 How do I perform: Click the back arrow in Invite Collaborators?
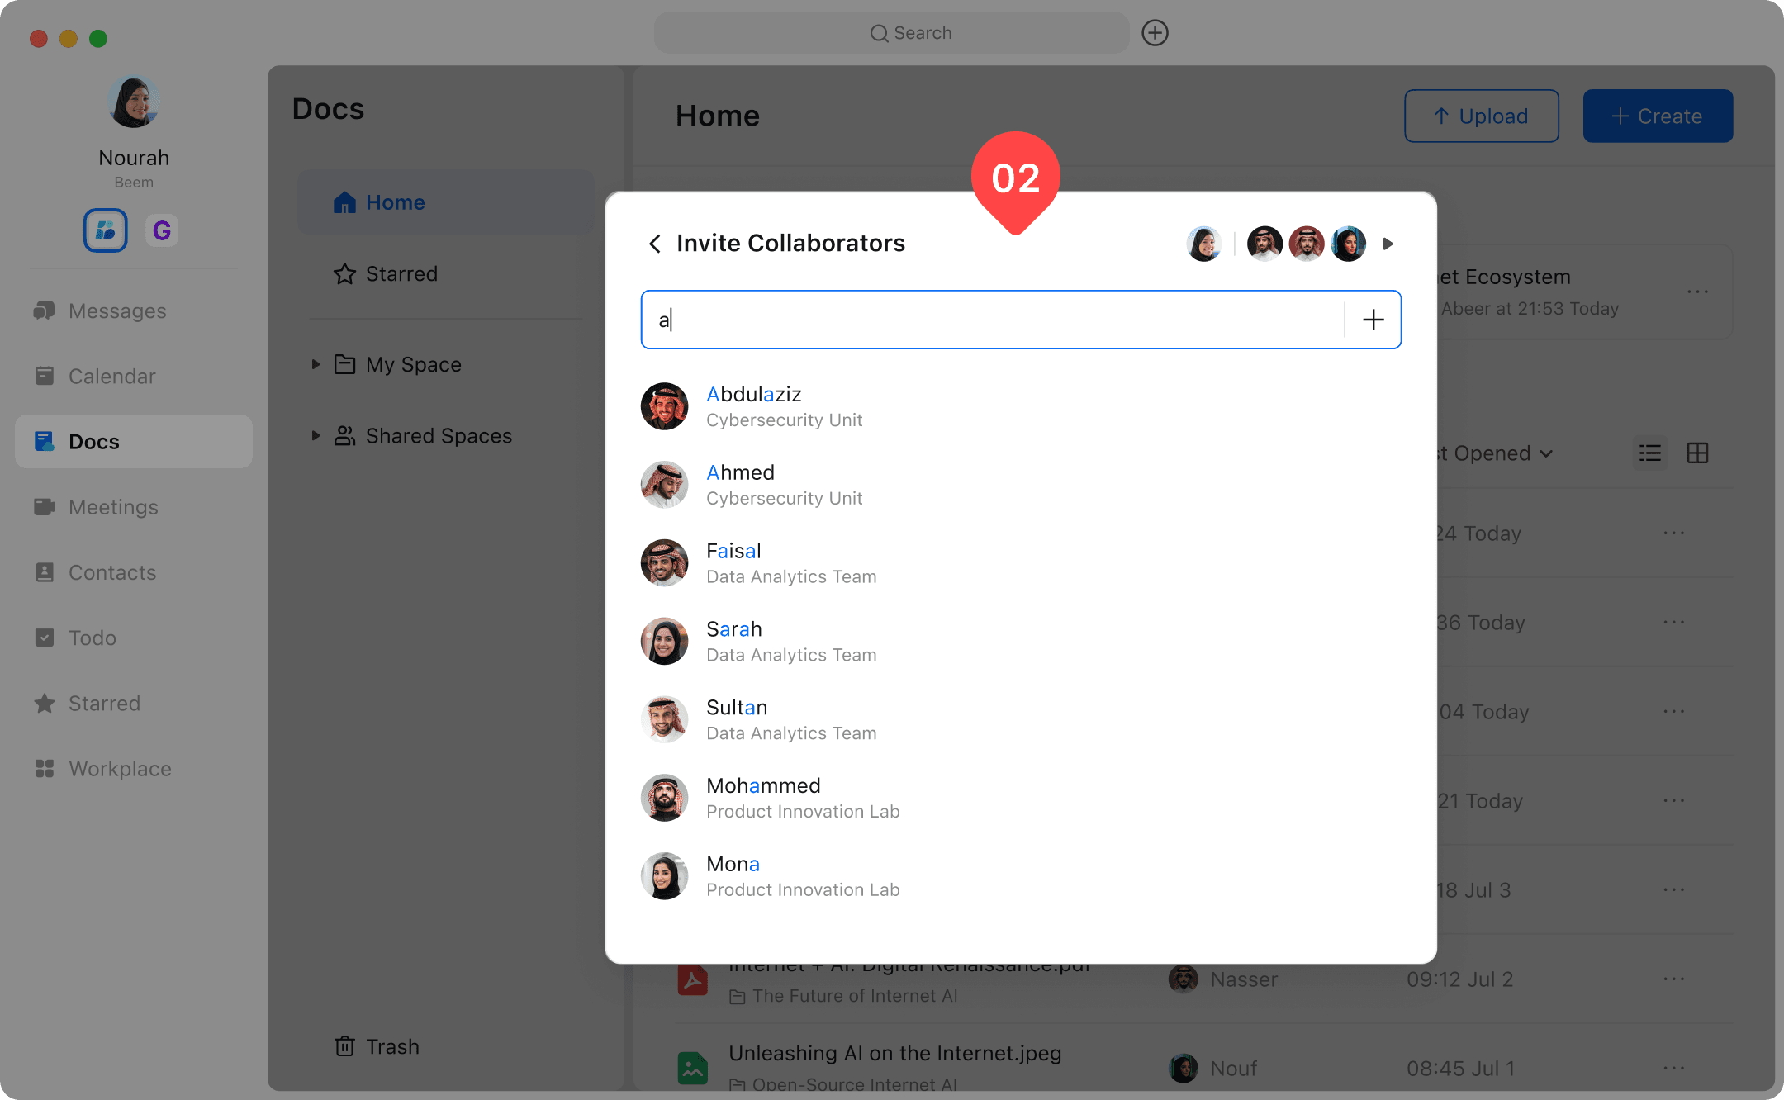(655, 244)
